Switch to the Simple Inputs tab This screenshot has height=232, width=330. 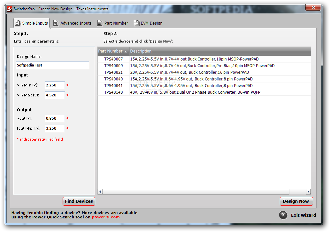tap(32, 23)
